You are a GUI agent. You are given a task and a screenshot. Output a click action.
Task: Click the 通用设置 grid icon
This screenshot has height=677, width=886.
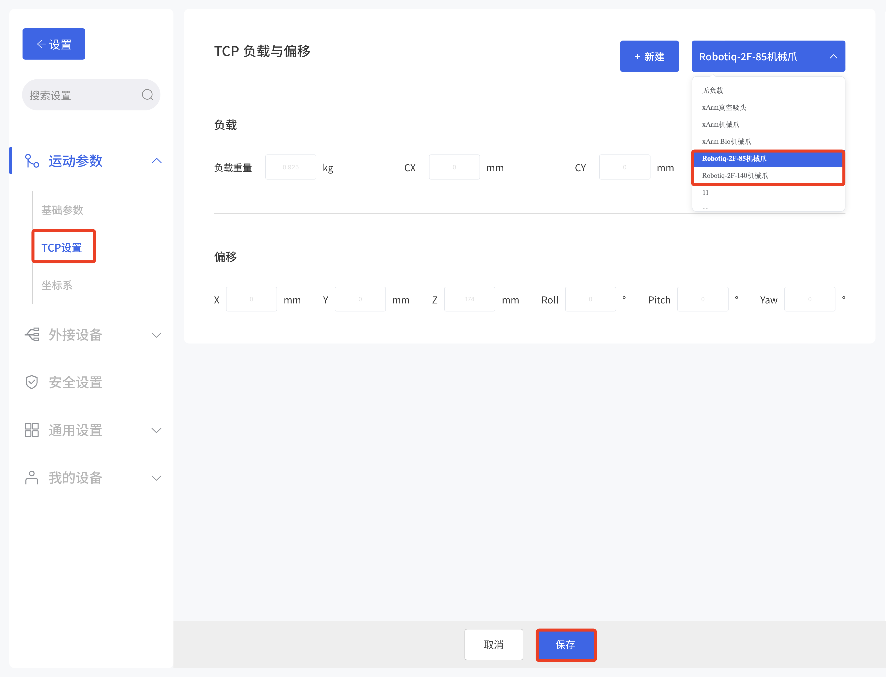32,430
